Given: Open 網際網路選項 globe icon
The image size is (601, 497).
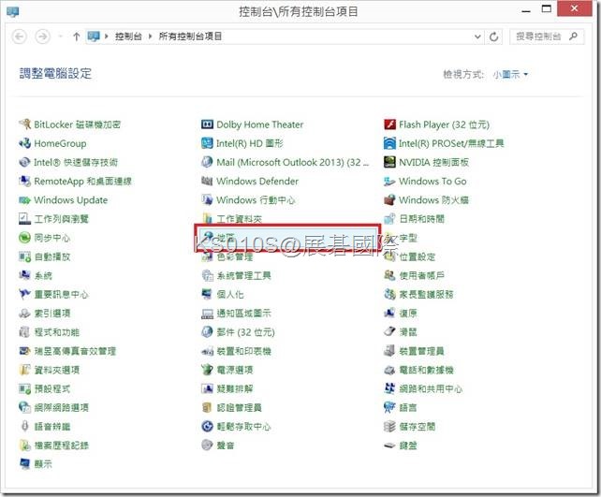Looking at the screenshot, I should [x=24, y=407].
